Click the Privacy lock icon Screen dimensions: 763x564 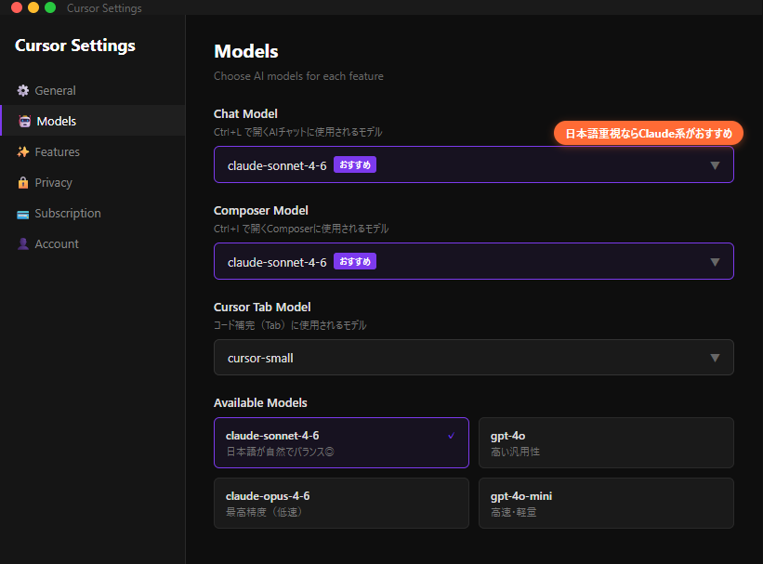pos(23,183)
